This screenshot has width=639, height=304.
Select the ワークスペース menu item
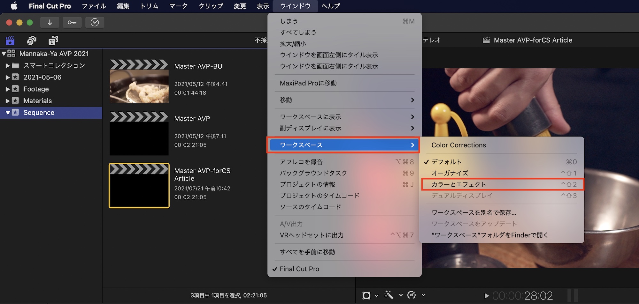tap(344, 145)
